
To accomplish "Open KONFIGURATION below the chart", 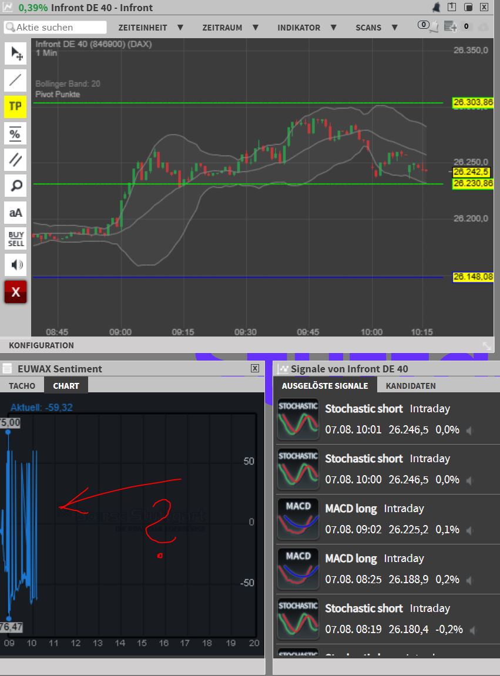I will click(x=41, y=345).
